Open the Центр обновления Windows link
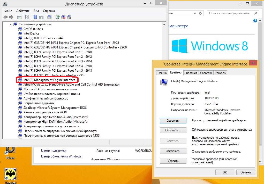Viewport: 264px width, 184px height. [x=61, y=156]
